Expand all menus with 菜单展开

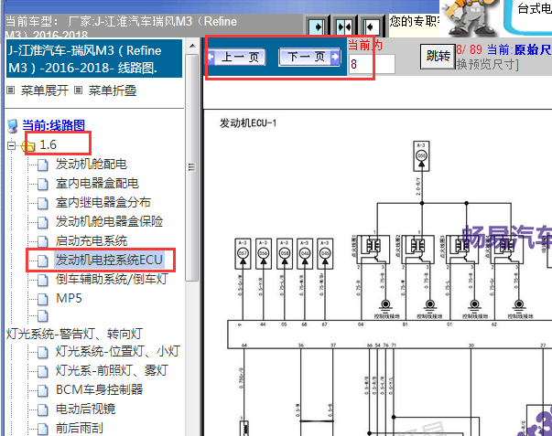pyautogui.click(x=44, y=90)
